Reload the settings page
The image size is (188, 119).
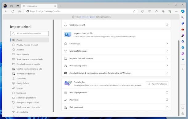(x=13, y=11)
